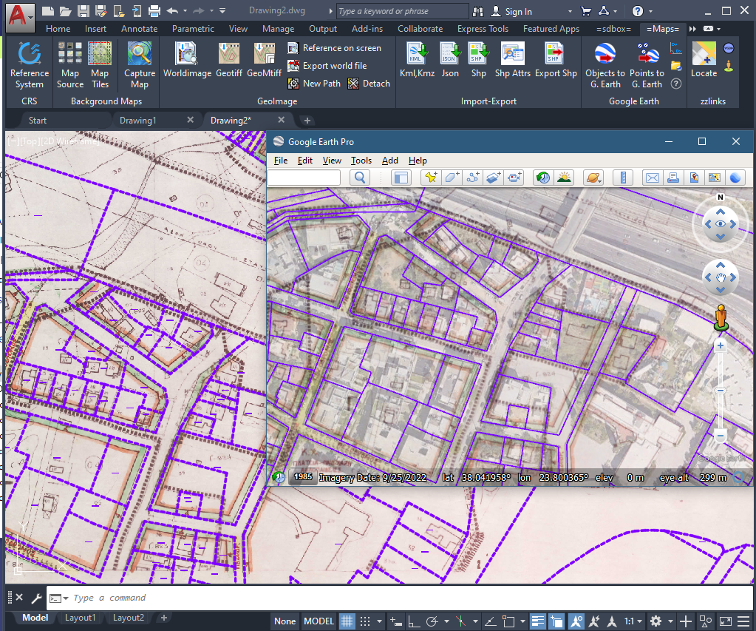The width and height of the screenshot is (756, 631).
Task: Select the GeoMtiff tool
Action: (x=265, y=60)
